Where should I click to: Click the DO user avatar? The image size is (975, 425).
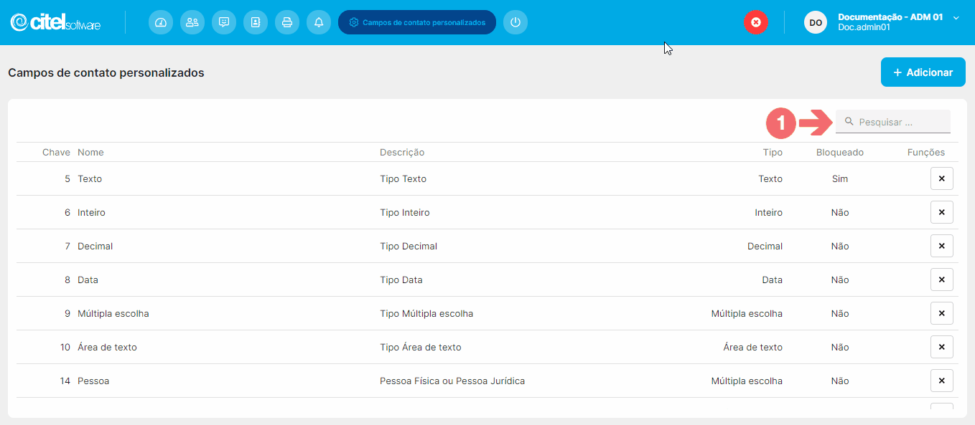[816, 22]
